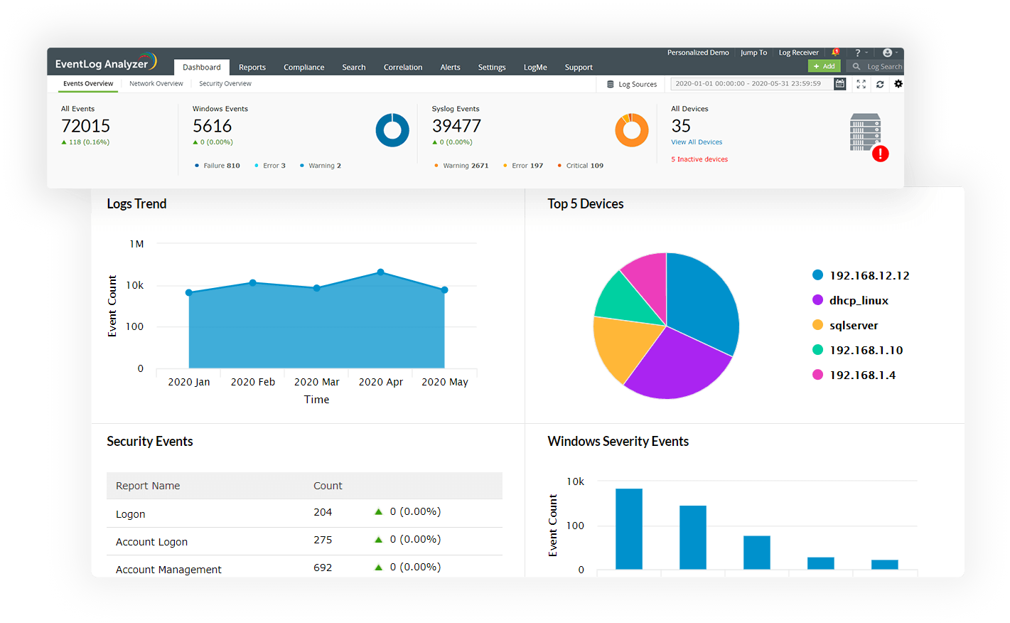Click the EventLog Analyzer logo
The image size is (1010, 623).
click(106, 63)
